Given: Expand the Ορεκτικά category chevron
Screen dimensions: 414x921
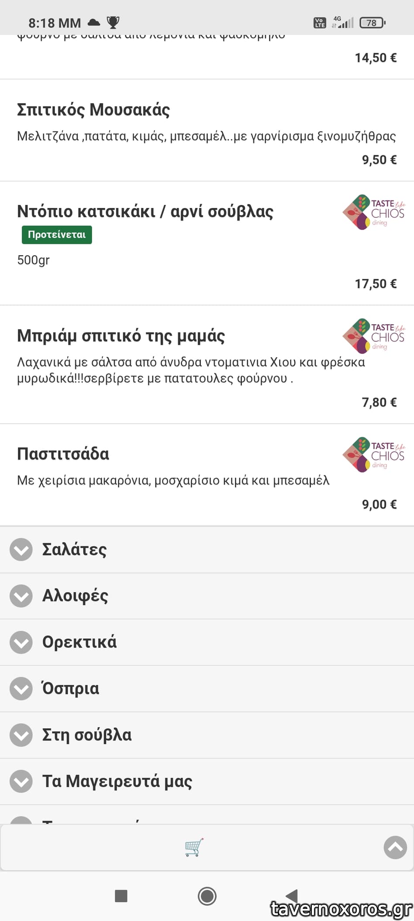Looking at the screenshot, I should point(21,642).
